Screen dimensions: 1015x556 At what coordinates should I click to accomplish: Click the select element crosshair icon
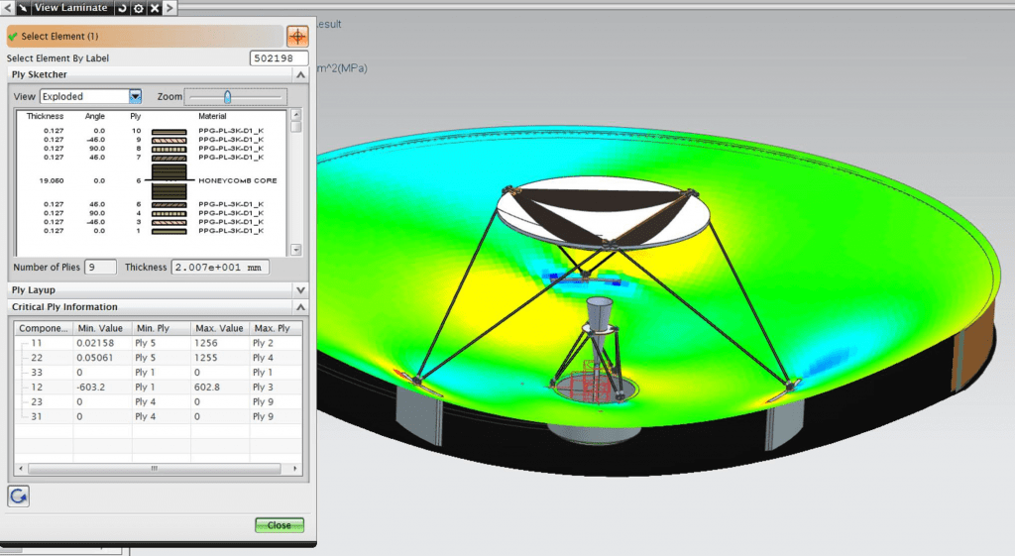pyautogui.click(x=297, y=37)
